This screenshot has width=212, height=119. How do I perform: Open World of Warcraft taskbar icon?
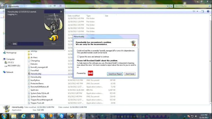(x=71, y=116)
